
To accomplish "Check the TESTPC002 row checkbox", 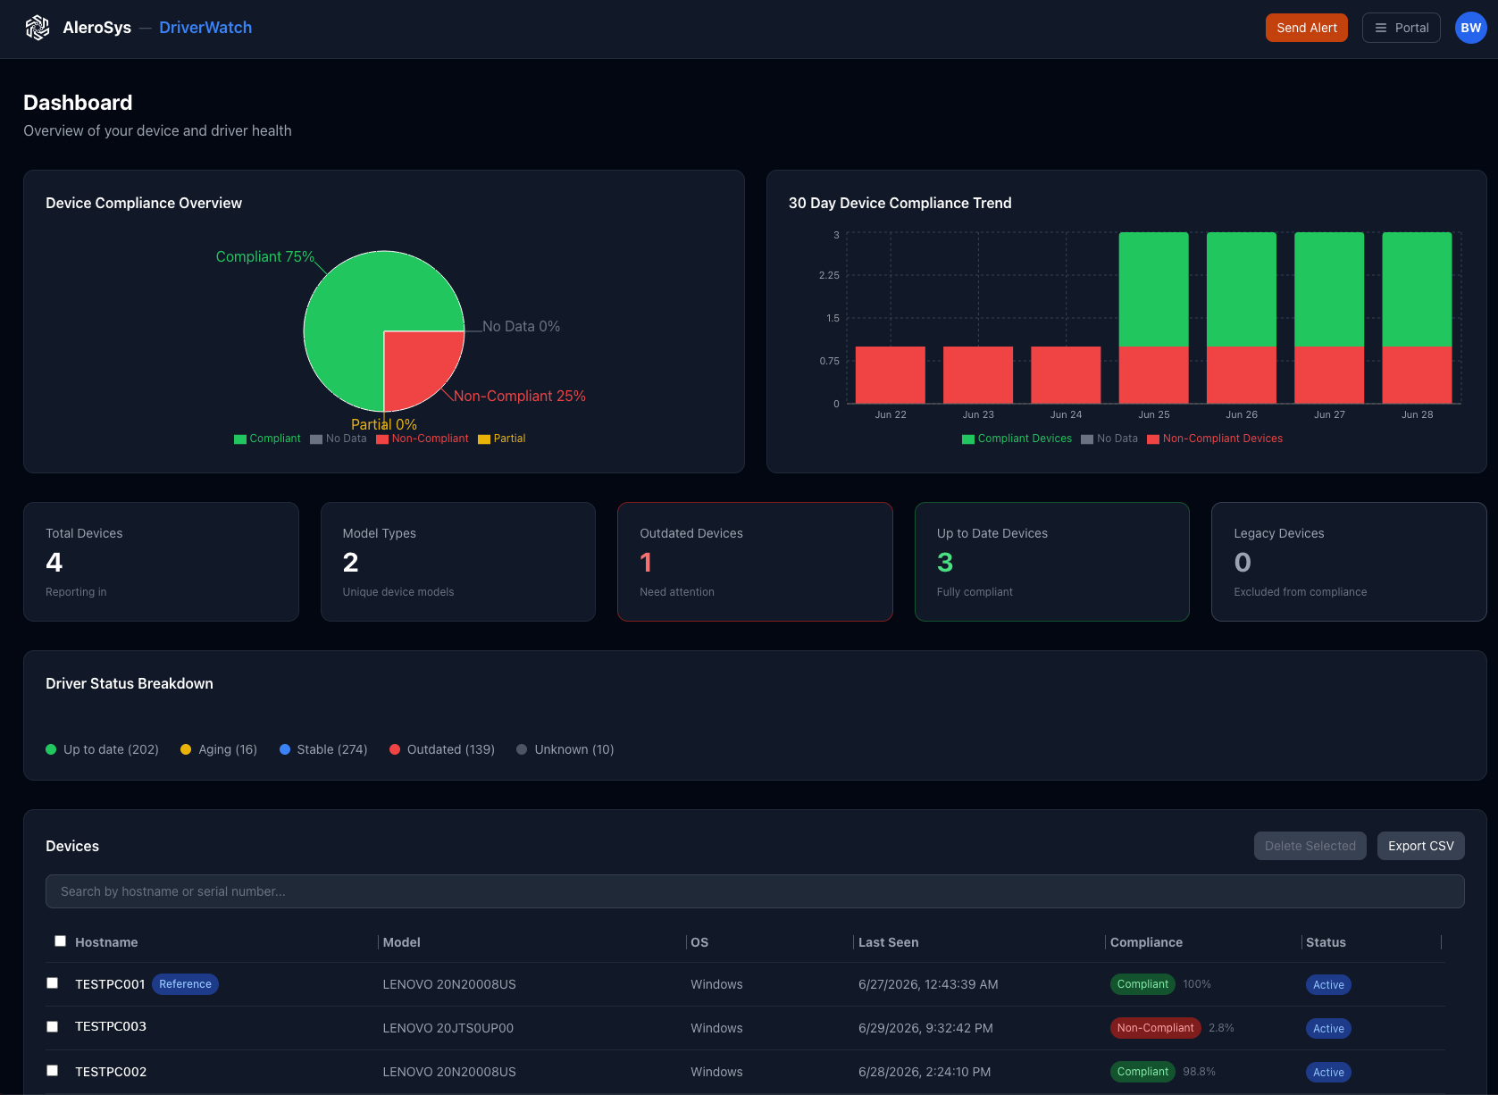I will (x=53, y=1071).
